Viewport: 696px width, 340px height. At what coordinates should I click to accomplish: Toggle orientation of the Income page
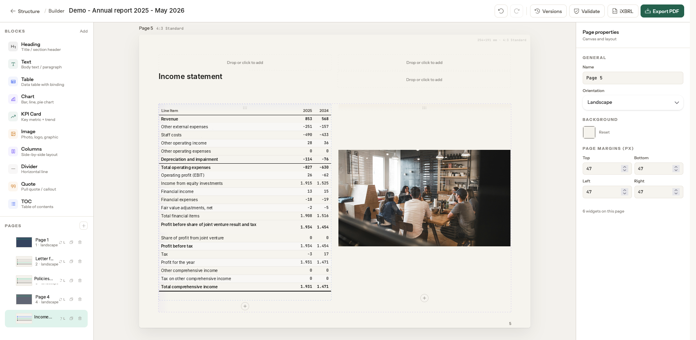[62, 318]
